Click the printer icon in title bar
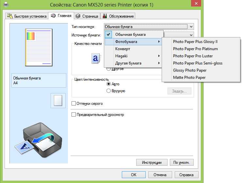Viewport: 242px width, 183px height. 6,5
